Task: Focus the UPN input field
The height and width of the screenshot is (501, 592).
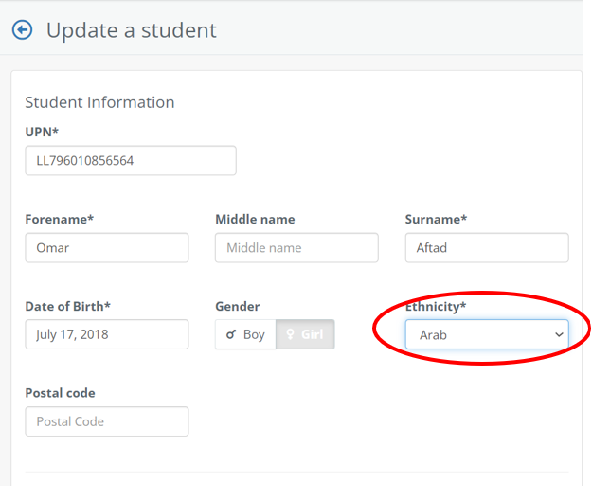Action: 131,161
